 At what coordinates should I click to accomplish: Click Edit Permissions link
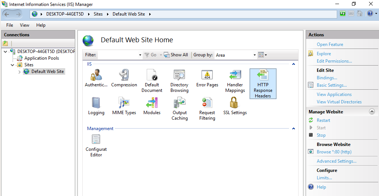coord(334,61)
